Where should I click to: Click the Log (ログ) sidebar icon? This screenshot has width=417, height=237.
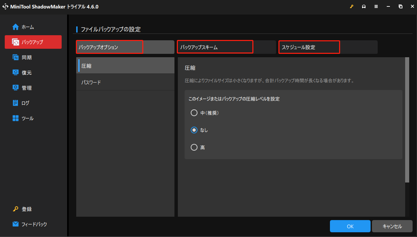click(16, 103)
